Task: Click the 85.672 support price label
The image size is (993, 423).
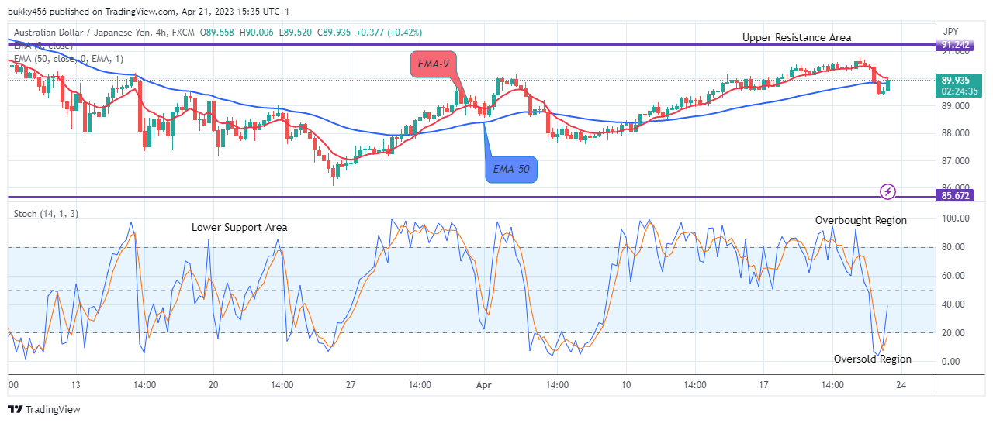Action: 956,197
